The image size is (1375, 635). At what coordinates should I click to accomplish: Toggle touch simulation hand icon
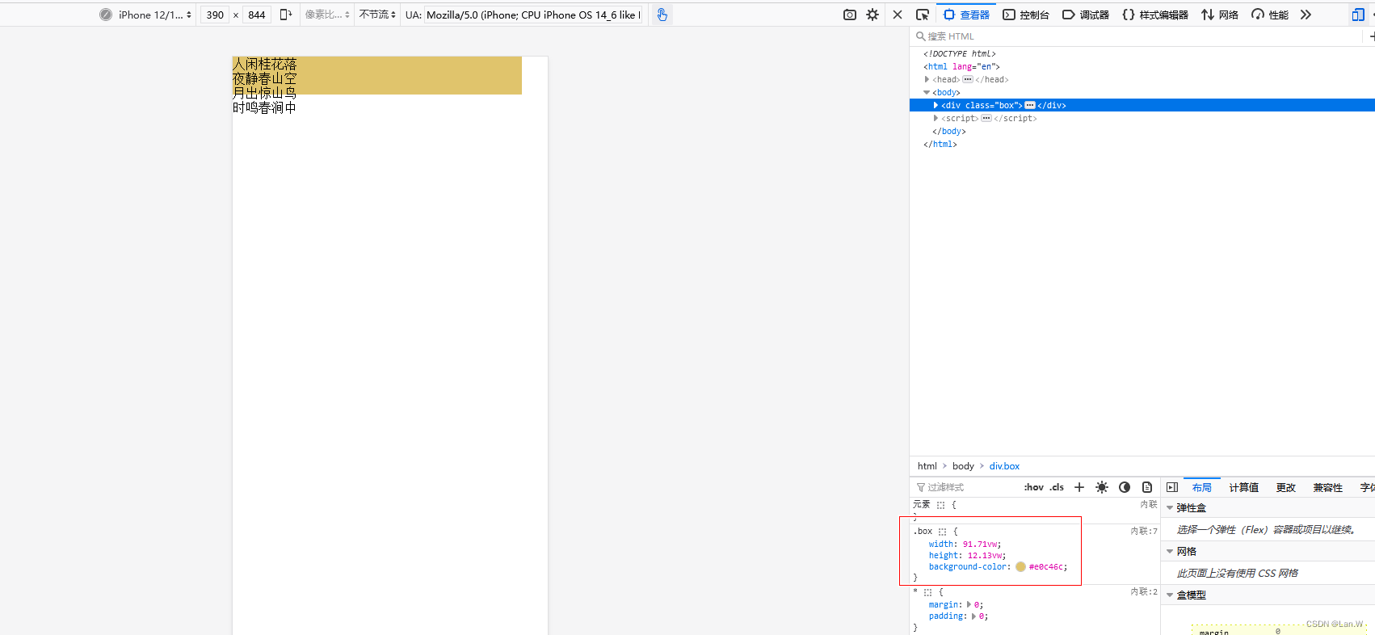[x=662, y=15]
